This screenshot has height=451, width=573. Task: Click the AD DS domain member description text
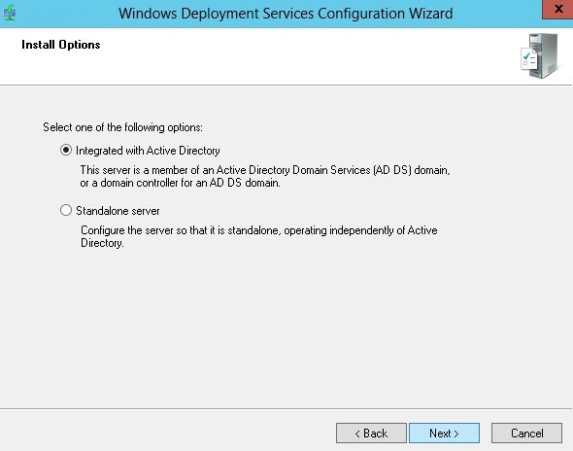tap(265, 176)
